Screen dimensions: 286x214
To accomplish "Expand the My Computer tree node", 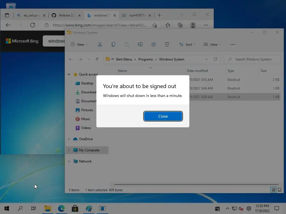I will [69, 150].
